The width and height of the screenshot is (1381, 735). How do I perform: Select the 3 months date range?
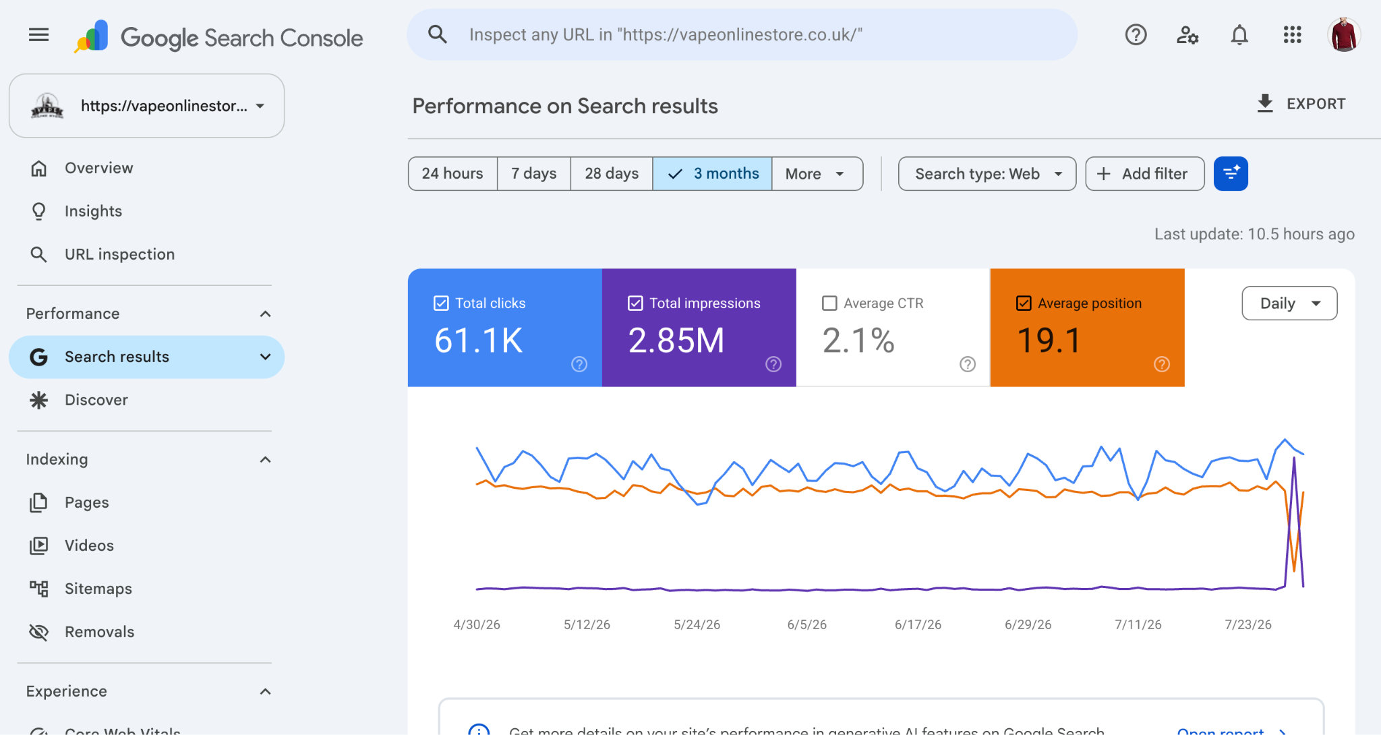point(712,174)
